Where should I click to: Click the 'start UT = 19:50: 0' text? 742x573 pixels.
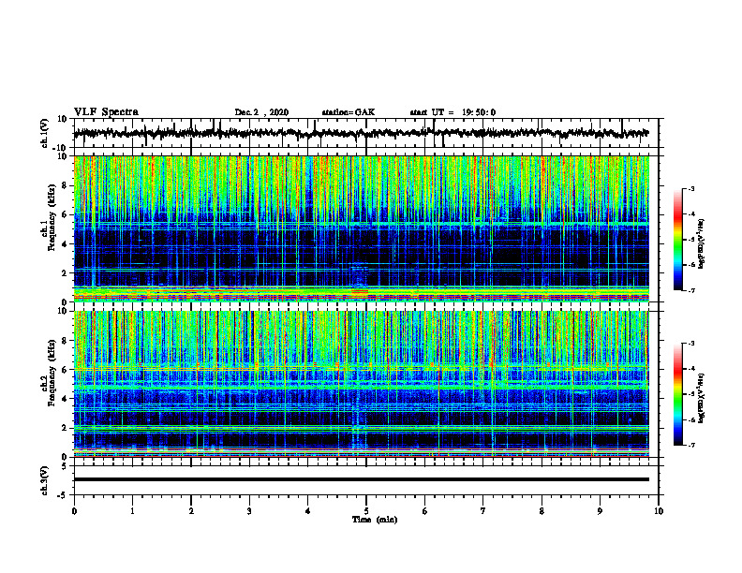pyautogui.click(x=453, y=112)
